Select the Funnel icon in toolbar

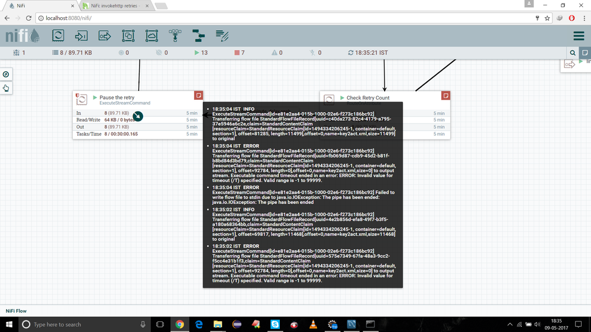[175, 36]
